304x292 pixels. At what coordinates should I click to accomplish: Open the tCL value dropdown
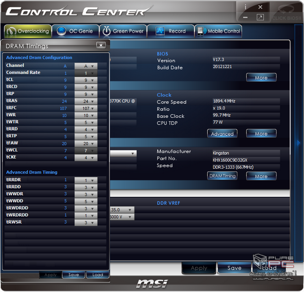86,80
